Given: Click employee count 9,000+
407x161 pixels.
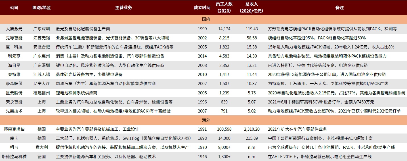Looking at the screenshot, I should (224, 147).
